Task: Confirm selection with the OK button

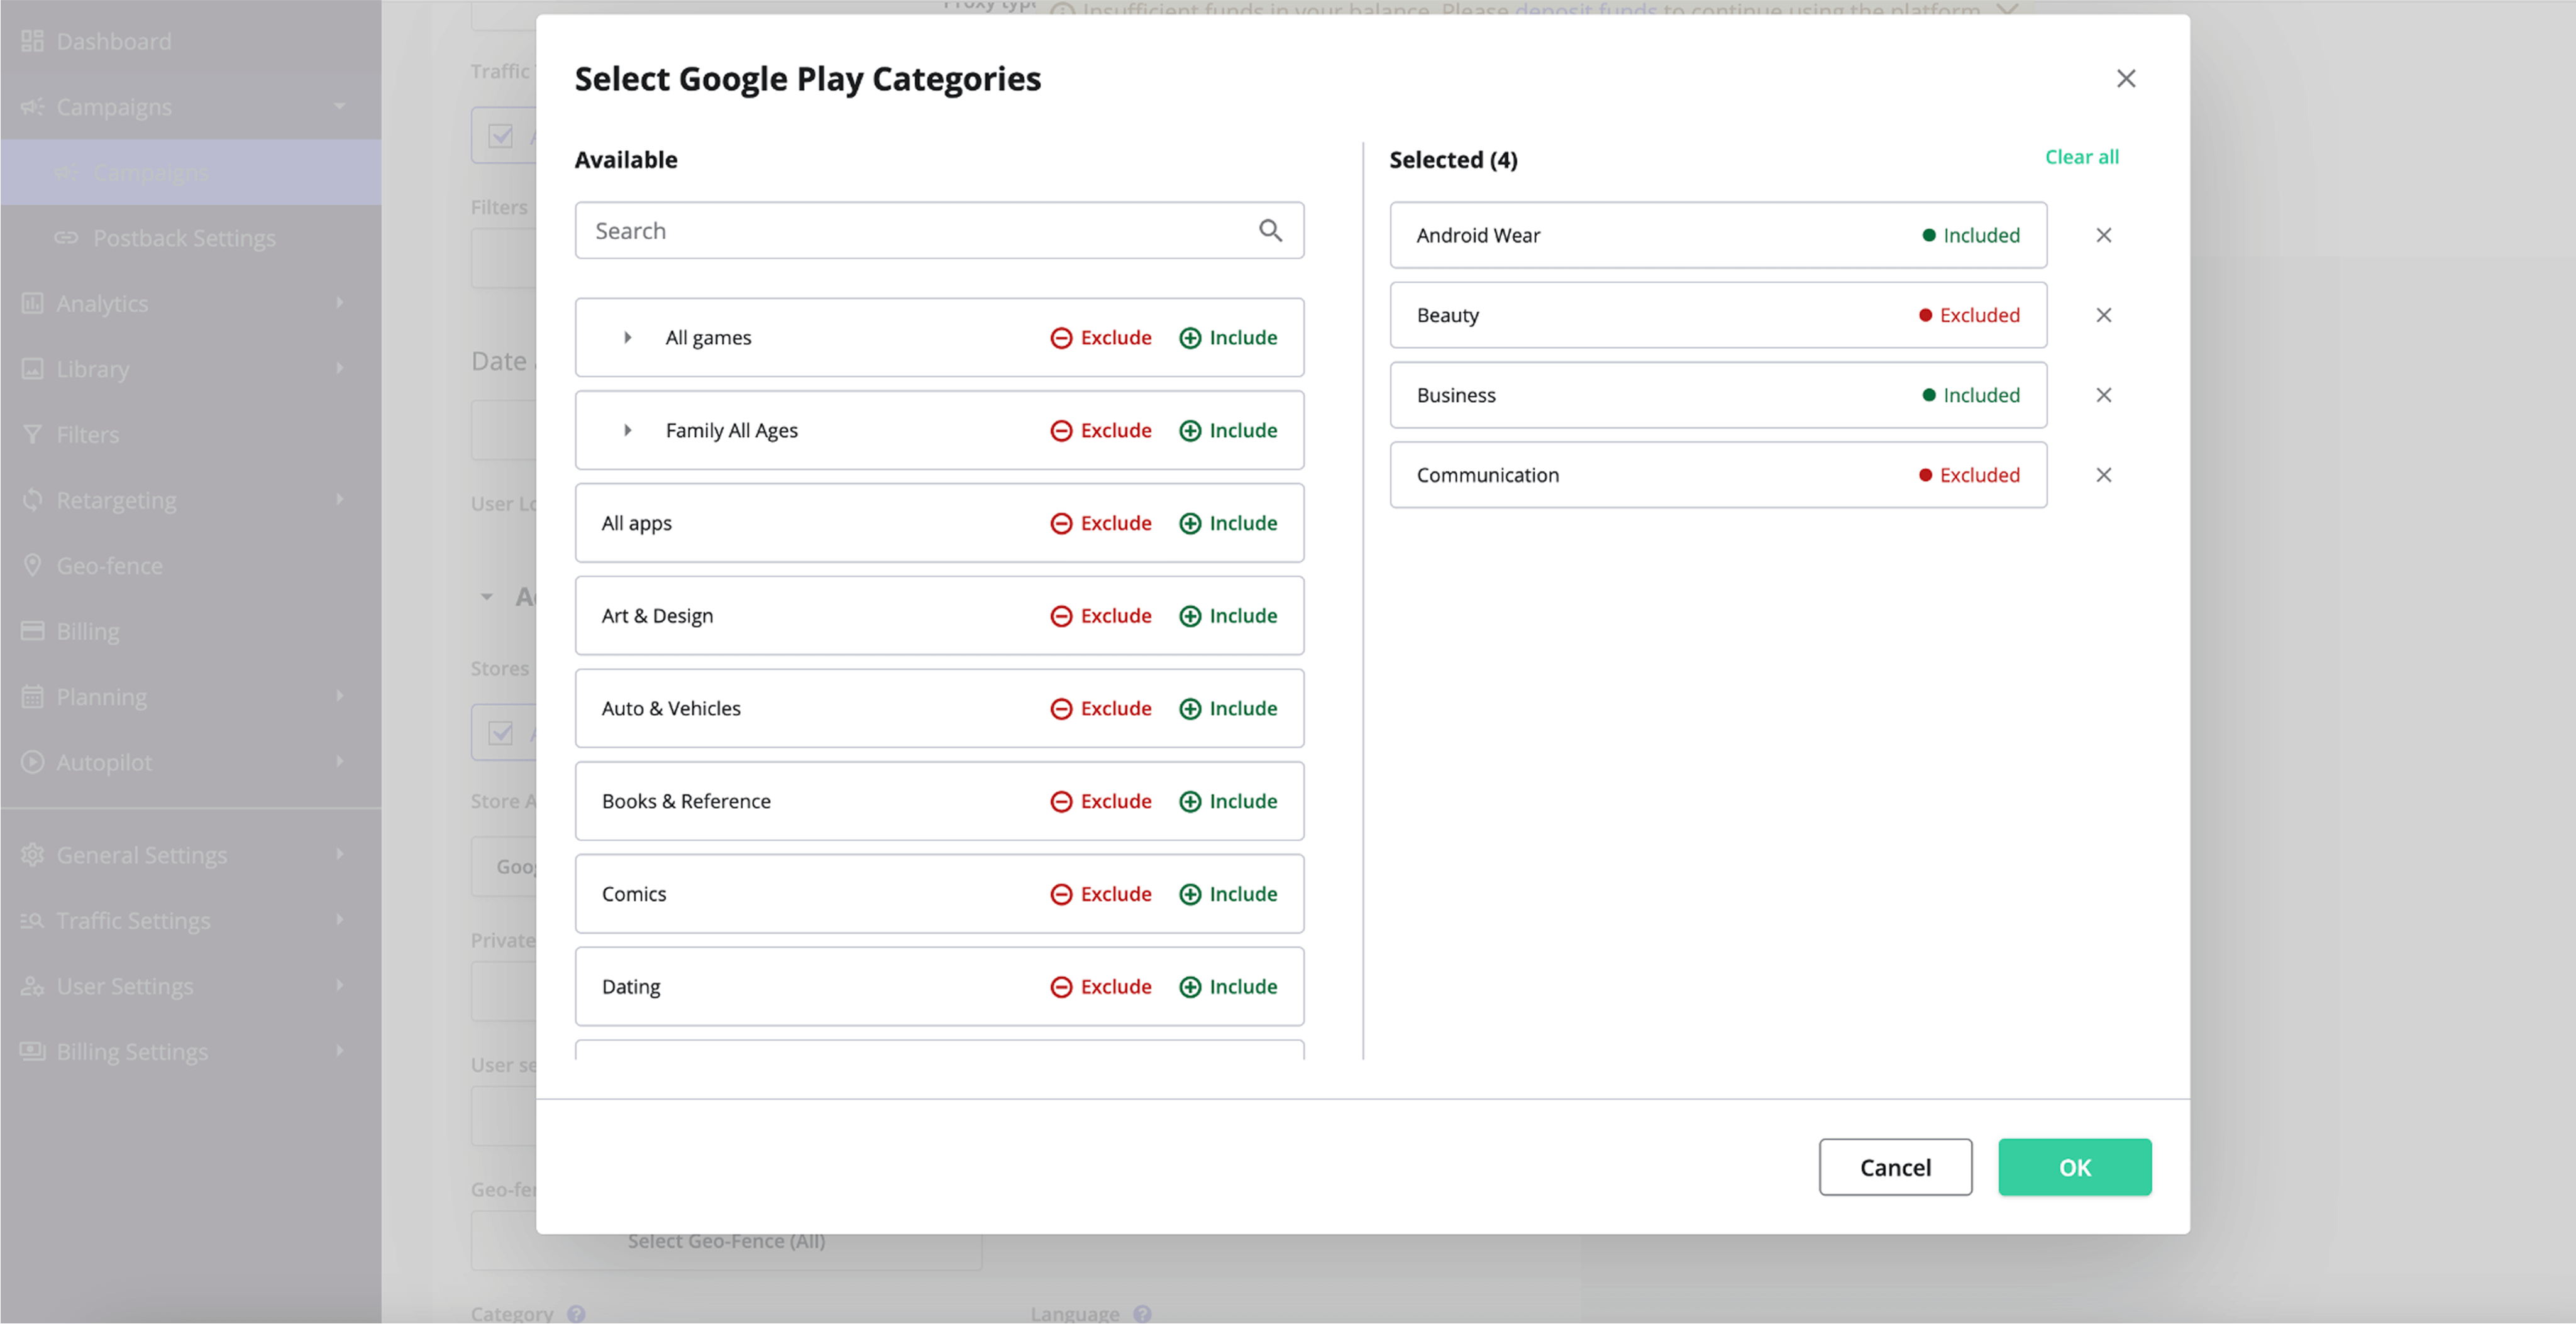Action: coord(2074,1167)
